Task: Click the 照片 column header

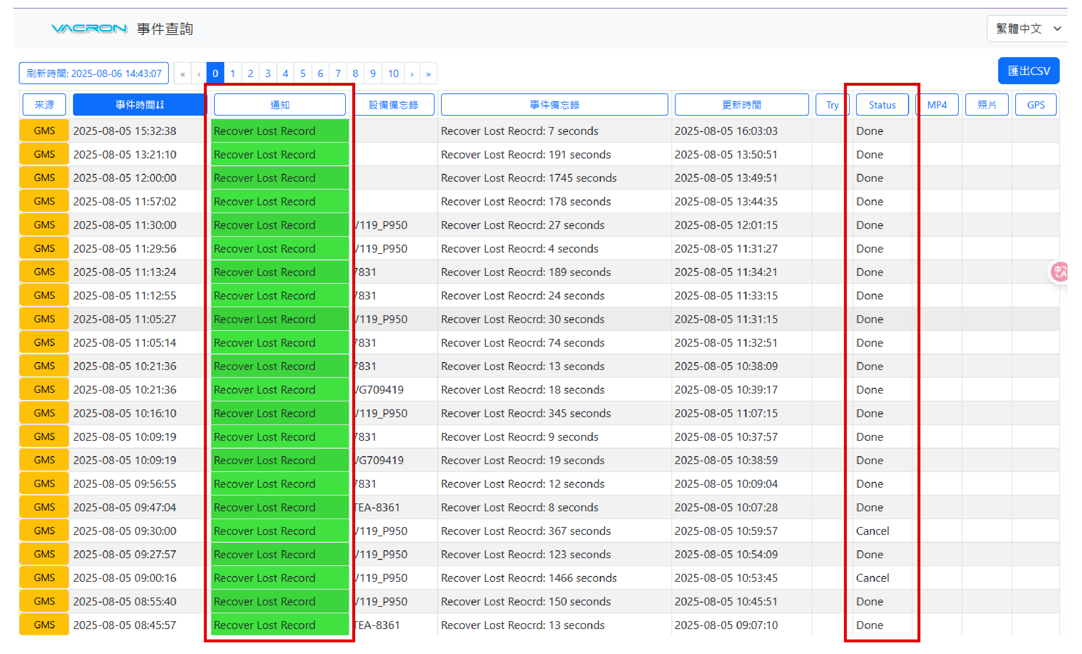Action: (987, 105)
